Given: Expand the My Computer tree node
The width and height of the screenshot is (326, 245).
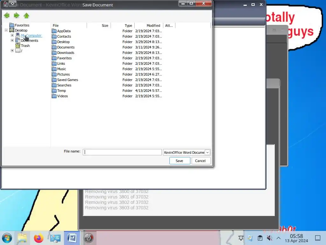Looking at the screenshot, I should click(12, 35).
